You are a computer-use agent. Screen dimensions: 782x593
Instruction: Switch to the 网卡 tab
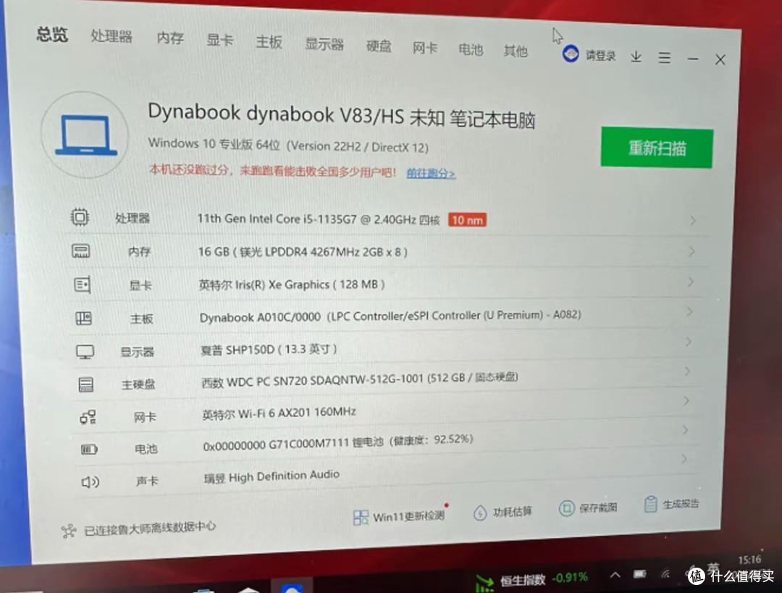[x=425, y=49]
